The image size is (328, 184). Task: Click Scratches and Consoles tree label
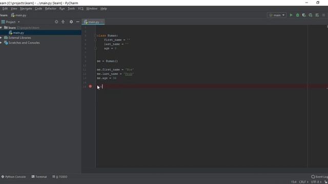click(24, 43)
